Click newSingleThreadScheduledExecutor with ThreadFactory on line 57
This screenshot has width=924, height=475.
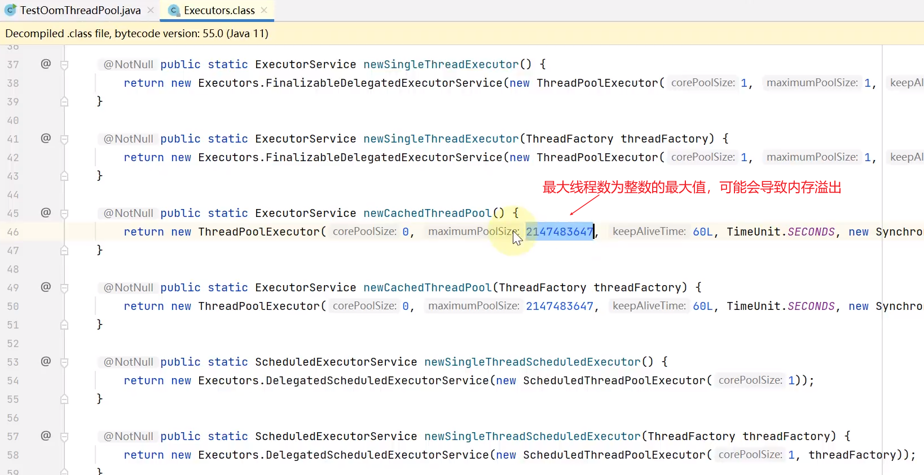pyautogui.click(x=533, y=436)
